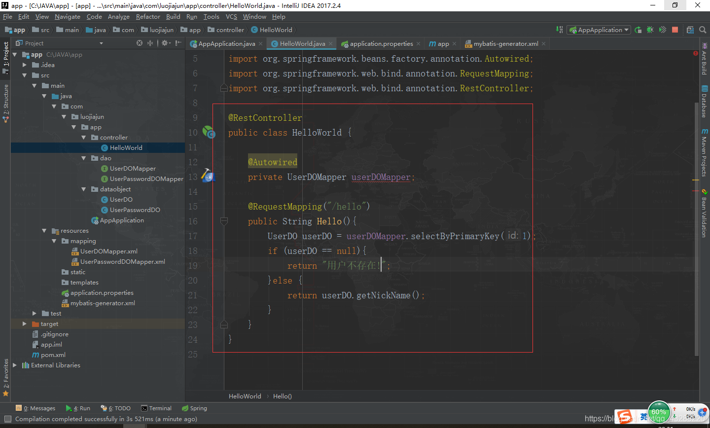The height and width of the screenshot is (428, 710).
Task: Open the Structure tool window
Action: (6, 103)
